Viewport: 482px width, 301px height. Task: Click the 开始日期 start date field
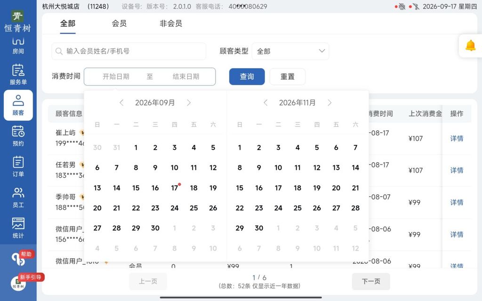click(116, 77)
